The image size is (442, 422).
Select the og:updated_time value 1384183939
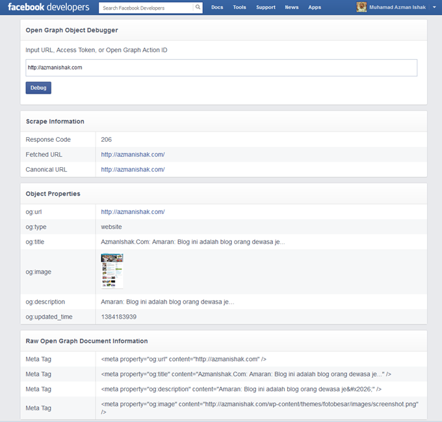coord(119,317)
